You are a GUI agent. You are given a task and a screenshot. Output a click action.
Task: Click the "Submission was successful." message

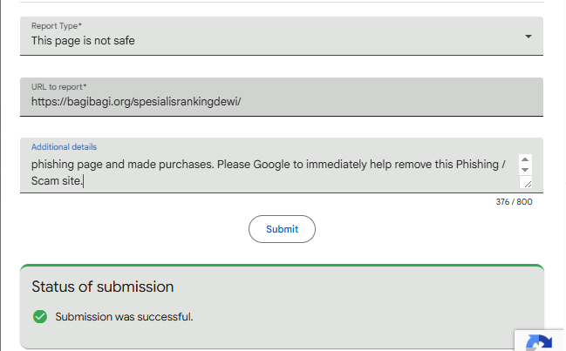coord(124,316)
